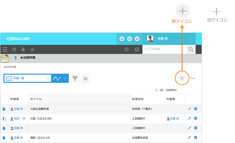Add a new record with the plus button
235x143 pixels.
182,78
